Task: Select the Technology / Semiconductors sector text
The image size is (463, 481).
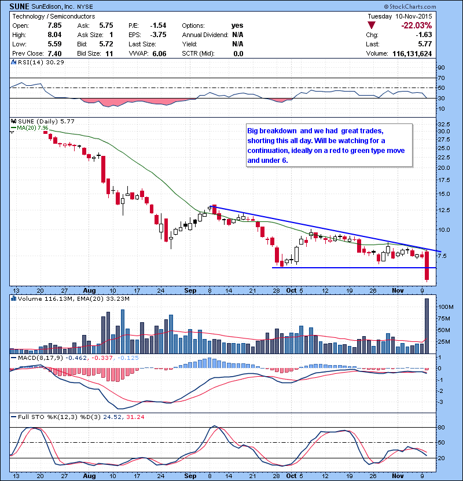Action: pyautogui.click(x=54, y=16)
